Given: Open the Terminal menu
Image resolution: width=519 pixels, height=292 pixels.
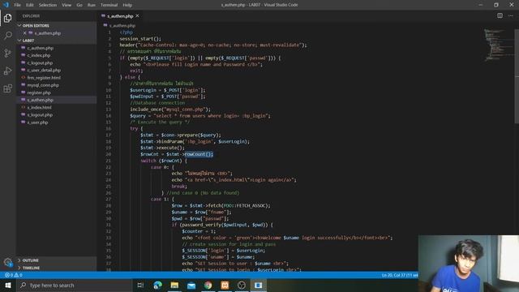Looking at the screenshot, I should click(x=109, y=5).
